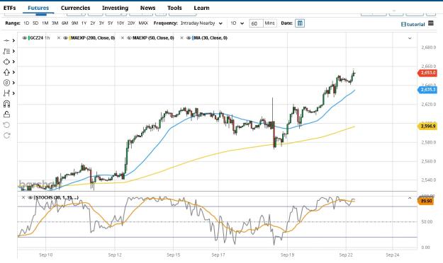Set range to MAX
The width and height of the screenshot is (443, 263).
(x=143, y=23)
